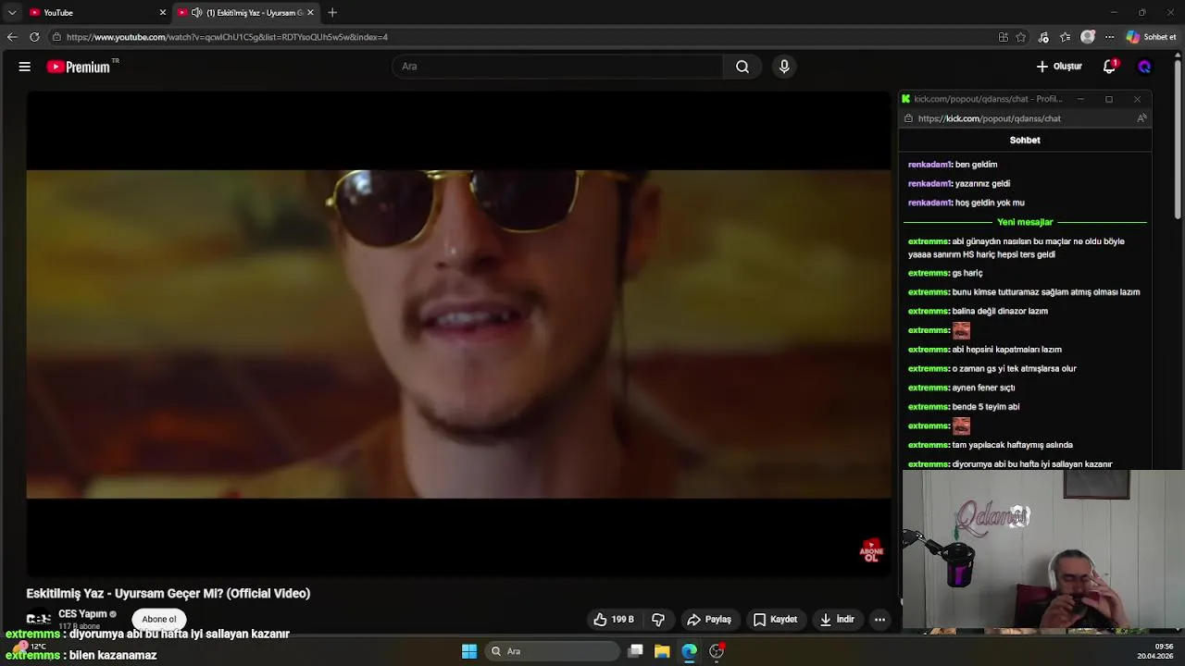The height and width of the screenshot is (666, 1185).
Task: Open Task View on taskbar
Action: (x=635, y=651)
